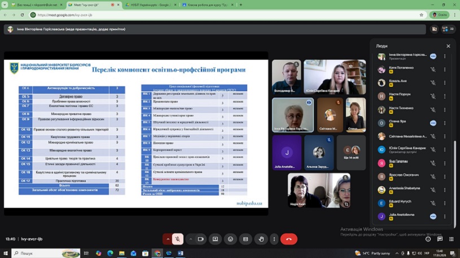Click the taskbar search box Пошук
Image resolution: width=460 pixels, height=258 pixels.
46,253
